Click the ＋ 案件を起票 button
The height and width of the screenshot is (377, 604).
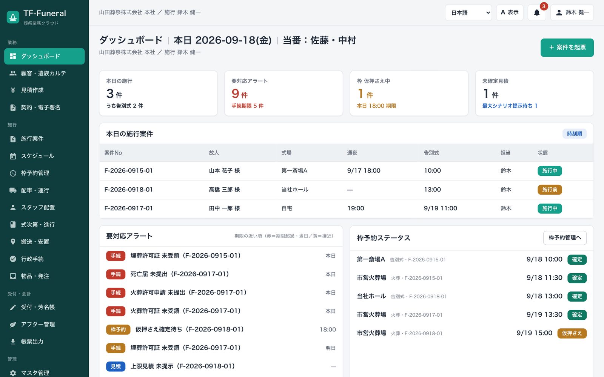567,48
